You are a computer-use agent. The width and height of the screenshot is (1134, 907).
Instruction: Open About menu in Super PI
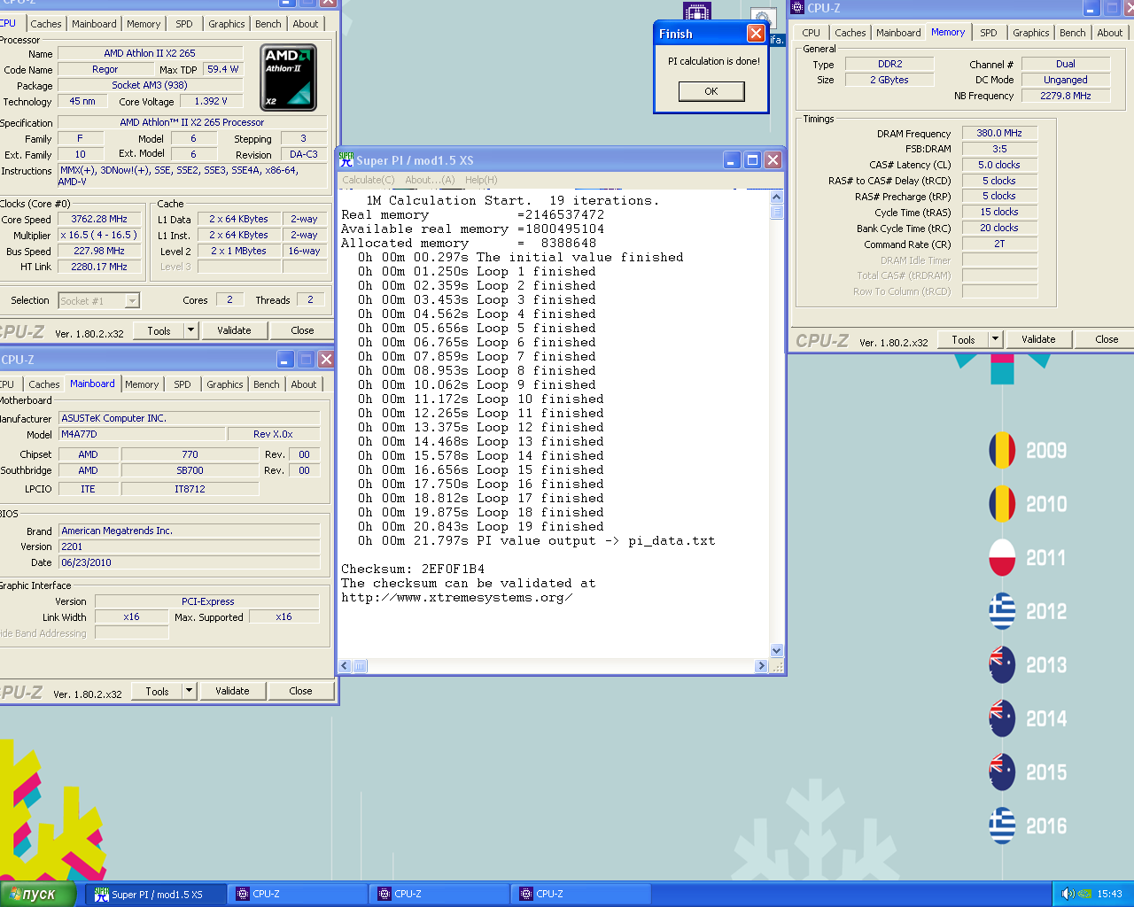coord(430,180)
